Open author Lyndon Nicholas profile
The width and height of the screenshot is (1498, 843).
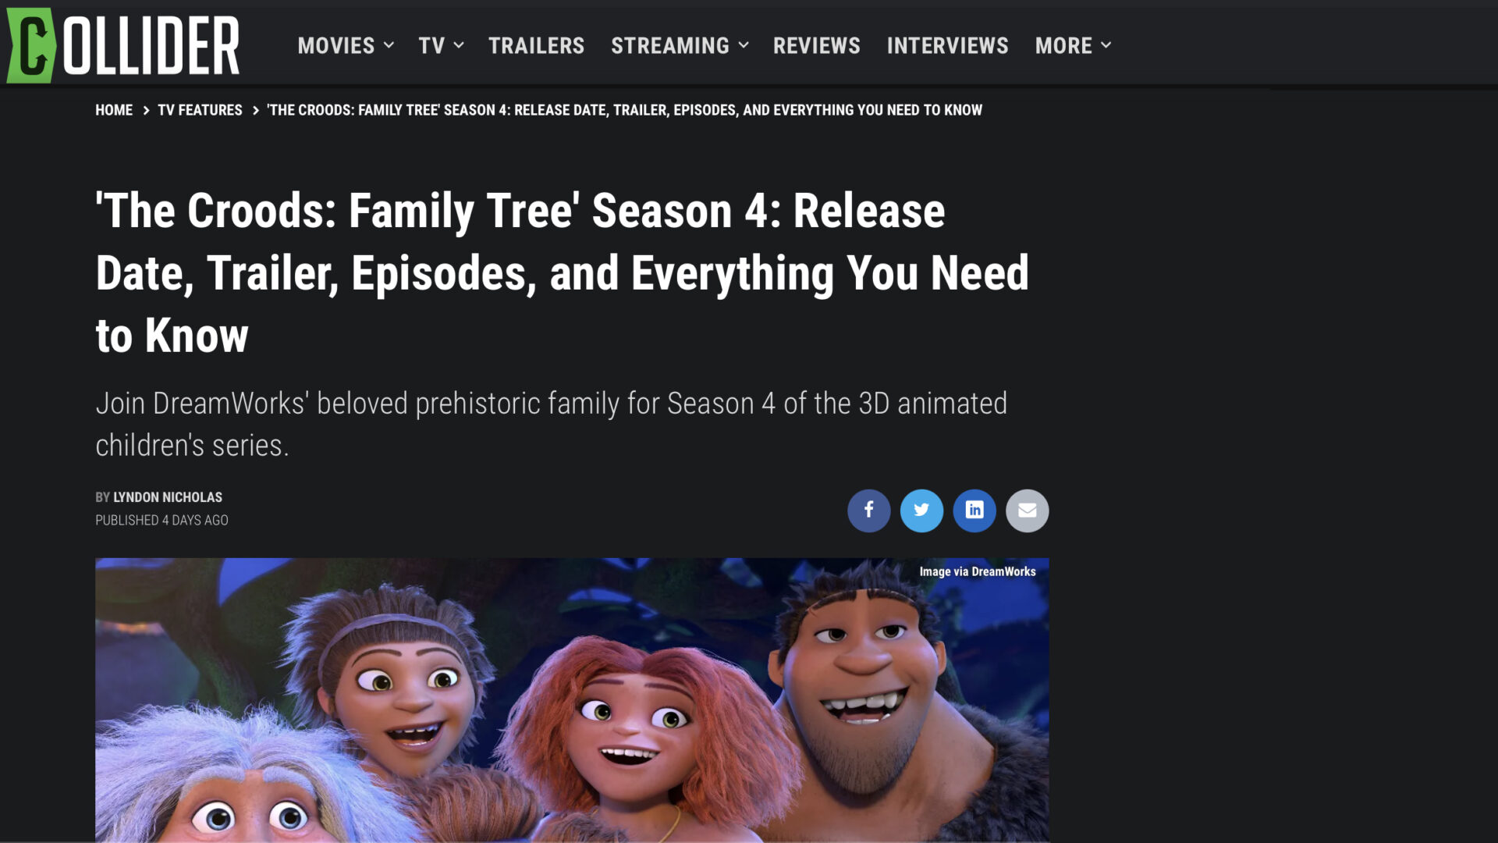[168, 497]
